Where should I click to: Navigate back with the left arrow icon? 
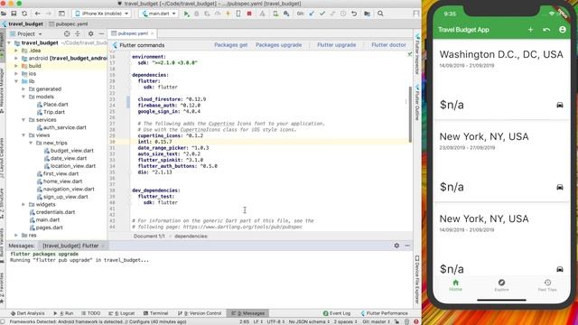[x=37, y=14]
